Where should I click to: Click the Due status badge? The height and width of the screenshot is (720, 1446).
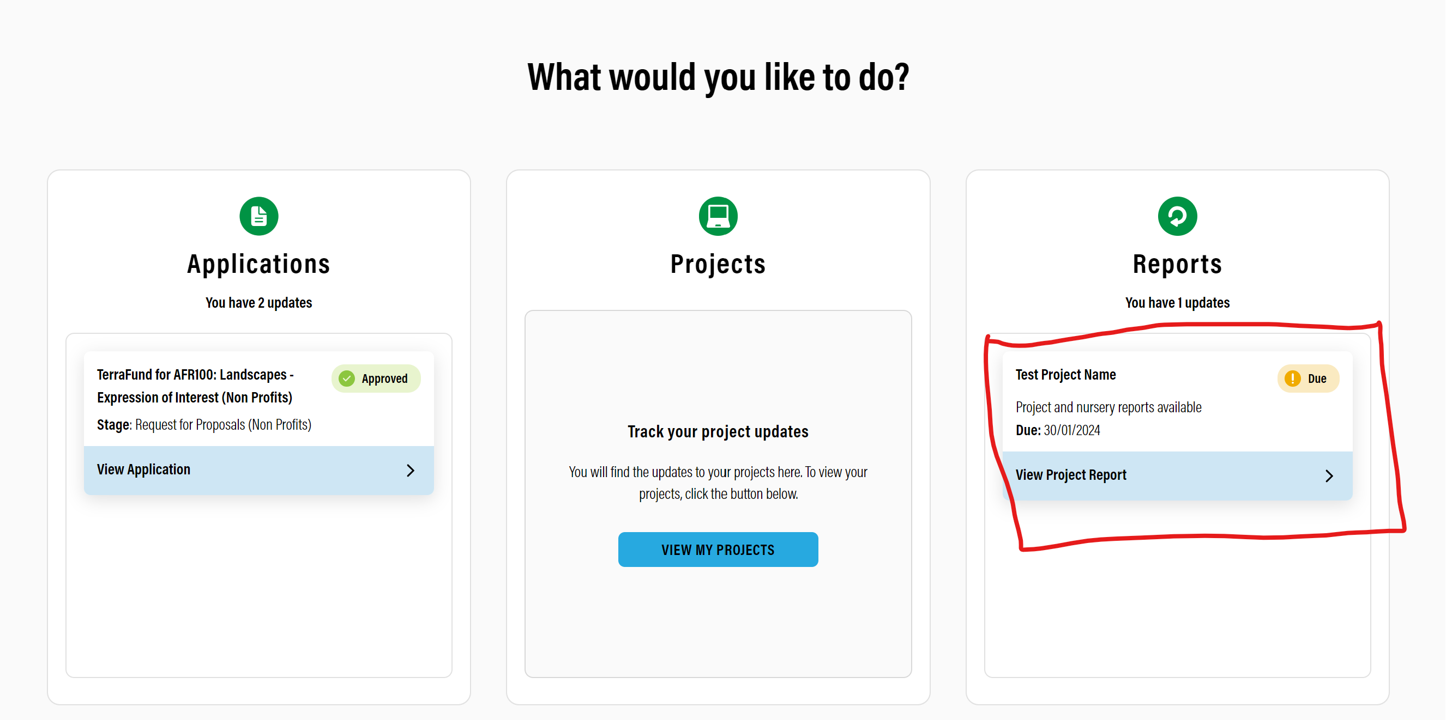point(1308,379)
